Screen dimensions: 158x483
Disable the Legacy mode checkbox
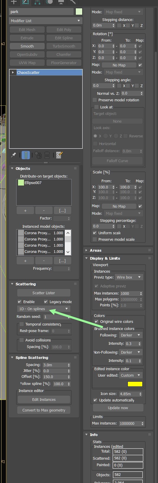(46, 302)
